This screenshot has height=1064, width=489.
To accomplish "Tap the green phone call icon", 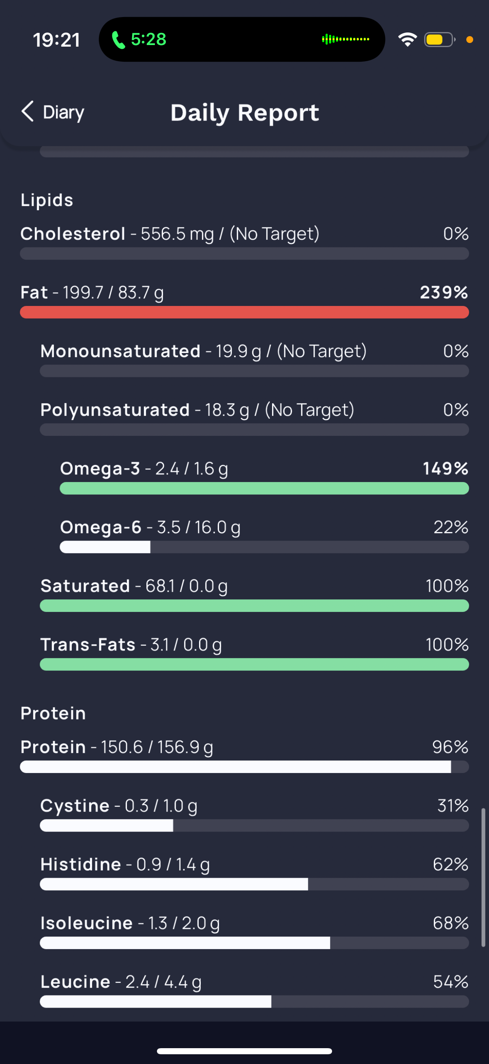I will [118, 40].
